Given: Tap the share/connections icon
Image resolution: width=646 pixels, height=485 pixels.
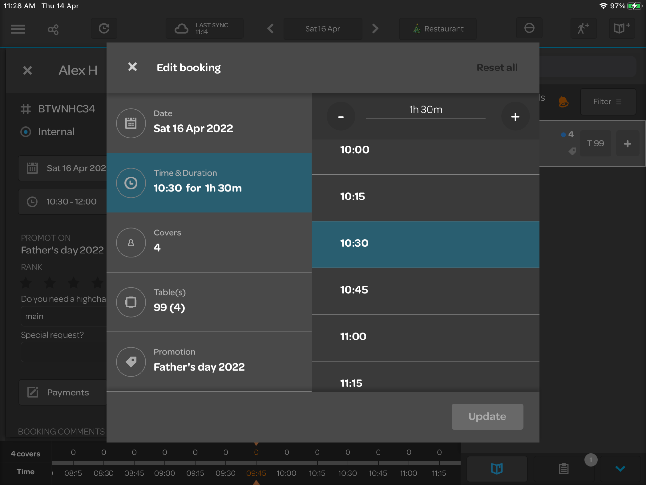Looking at the screenshot, I should coord(53,29).
